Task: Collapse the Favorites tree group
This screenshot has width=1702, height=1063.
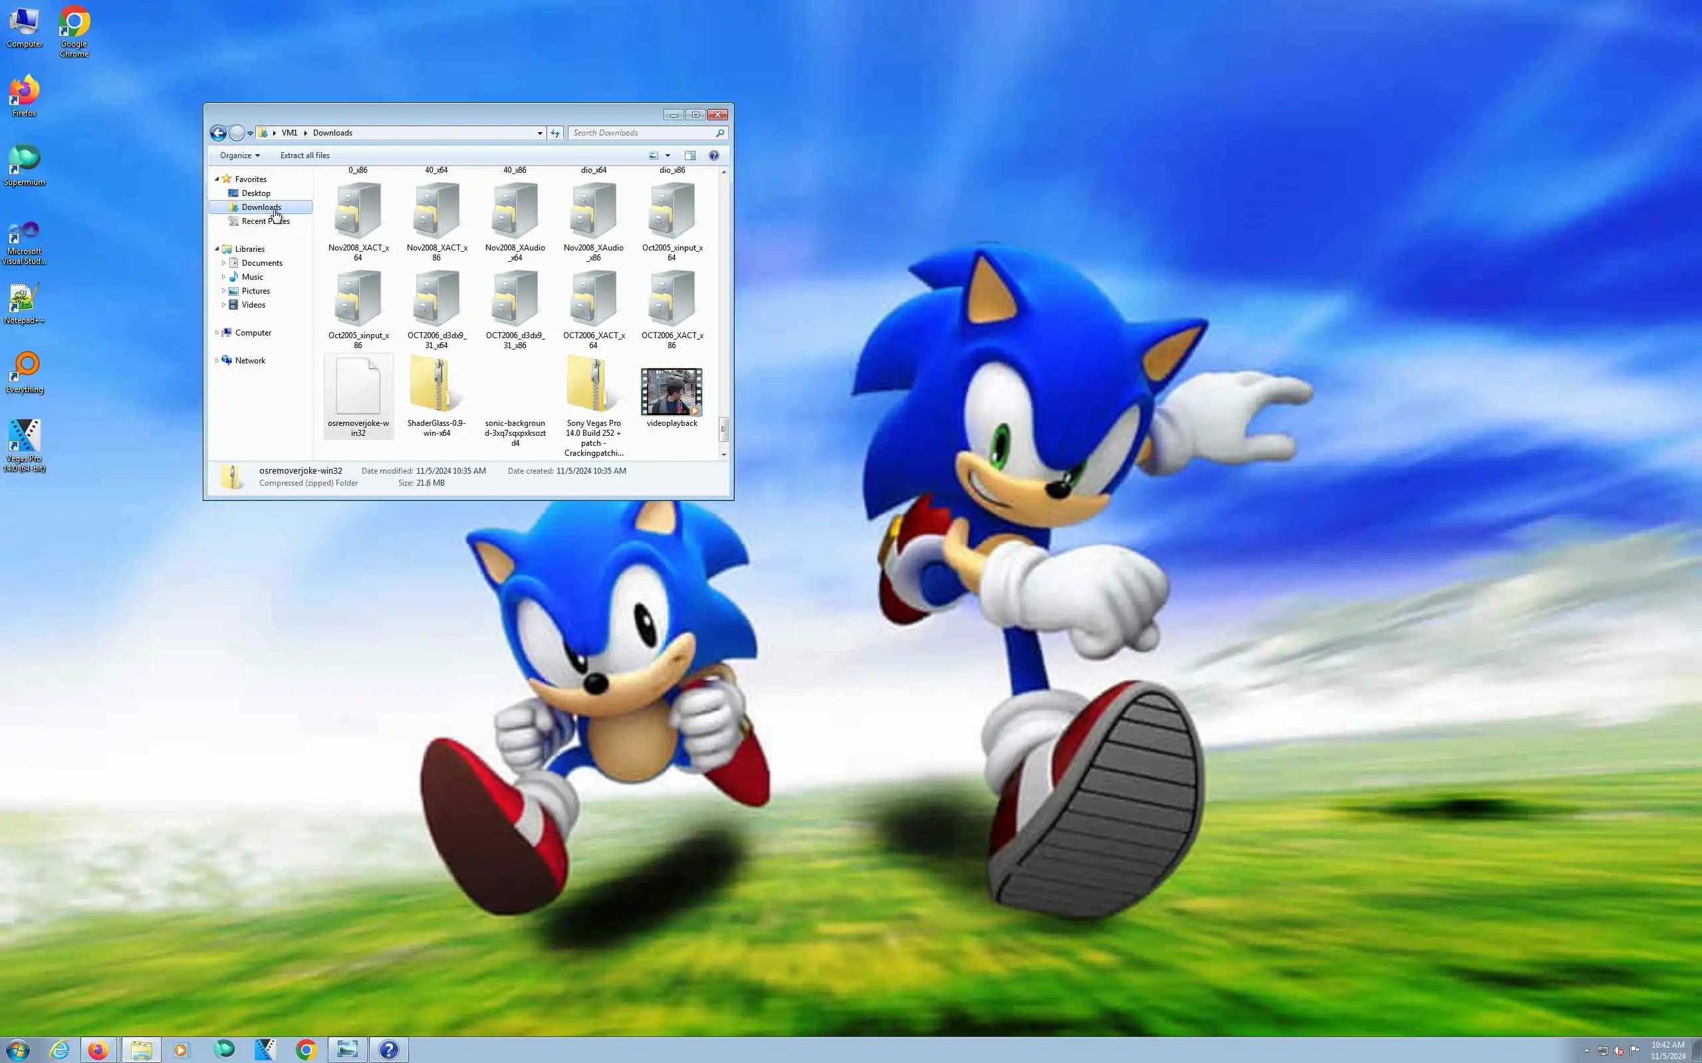Action: click(217, 179)
